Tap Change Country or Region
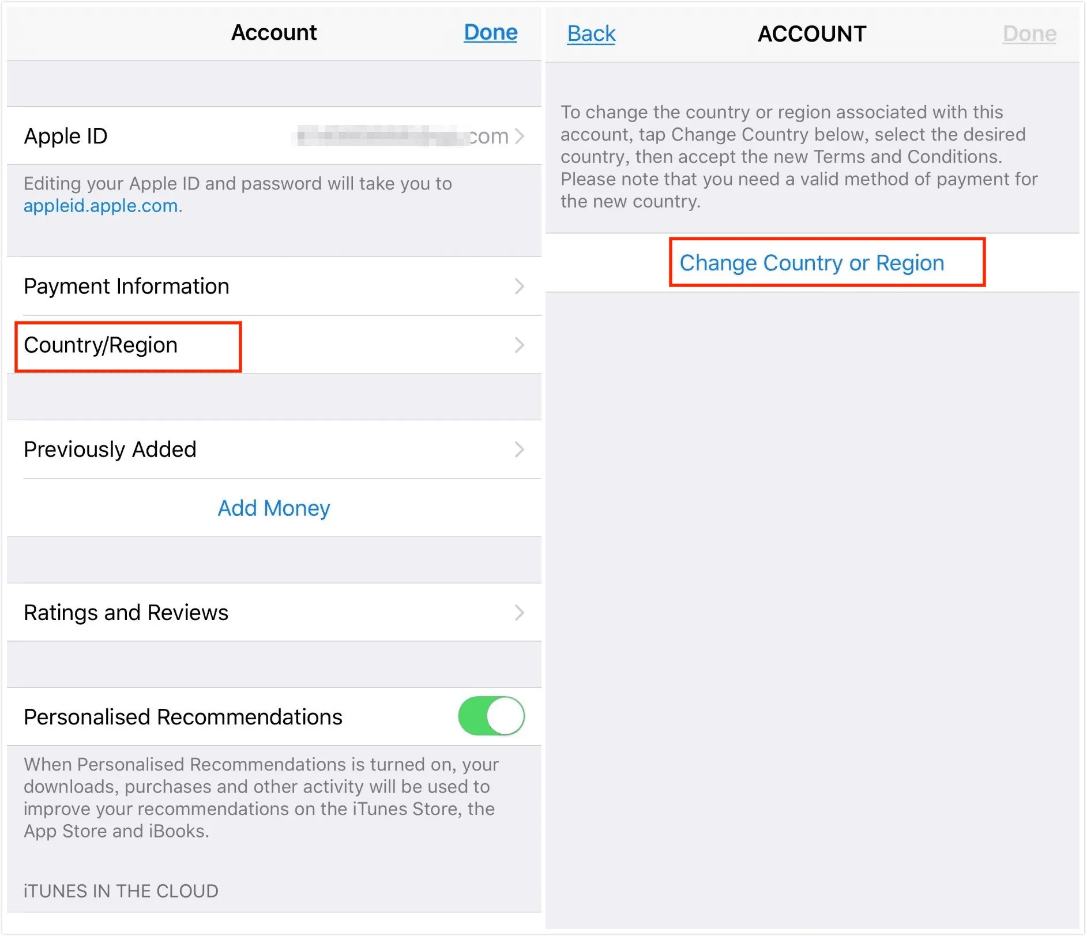1087x936 pixels. pyautogui.click(x=811, y=263)
